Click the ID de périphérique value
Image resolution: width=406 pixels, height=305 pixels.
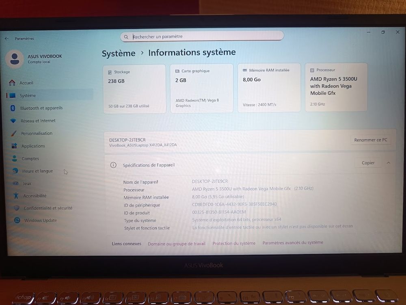[x=234, y=204]
